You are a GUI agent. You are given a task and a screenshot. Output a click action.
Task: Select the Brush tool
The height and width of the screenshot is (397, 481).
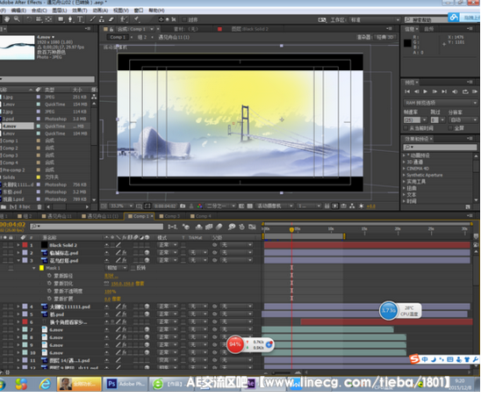point(92,19)
